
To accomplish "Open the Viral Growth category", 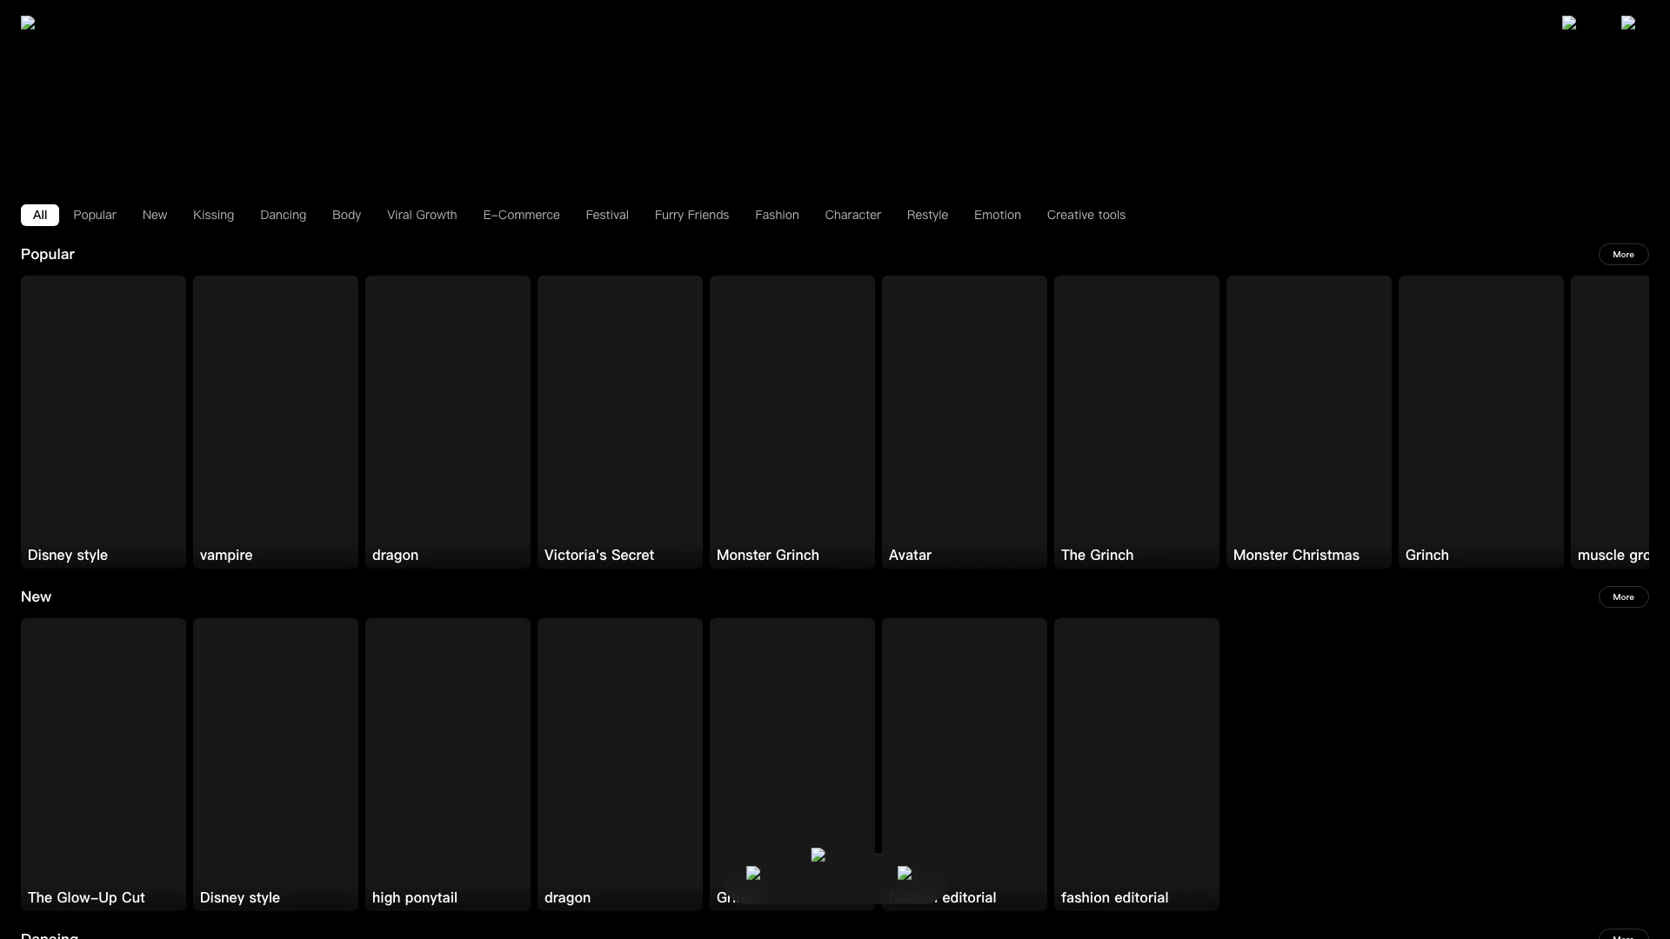I will click(x=422, y=215).
